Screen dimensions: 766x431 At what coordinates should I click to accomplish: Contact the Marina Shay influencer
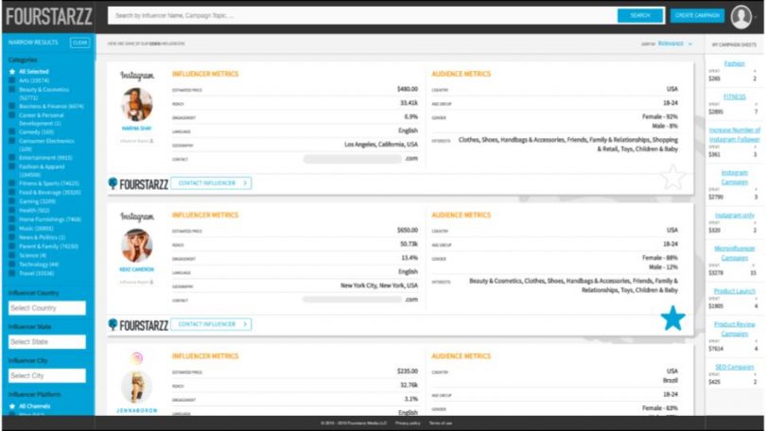pyautogui.click(x=212, y=183)
